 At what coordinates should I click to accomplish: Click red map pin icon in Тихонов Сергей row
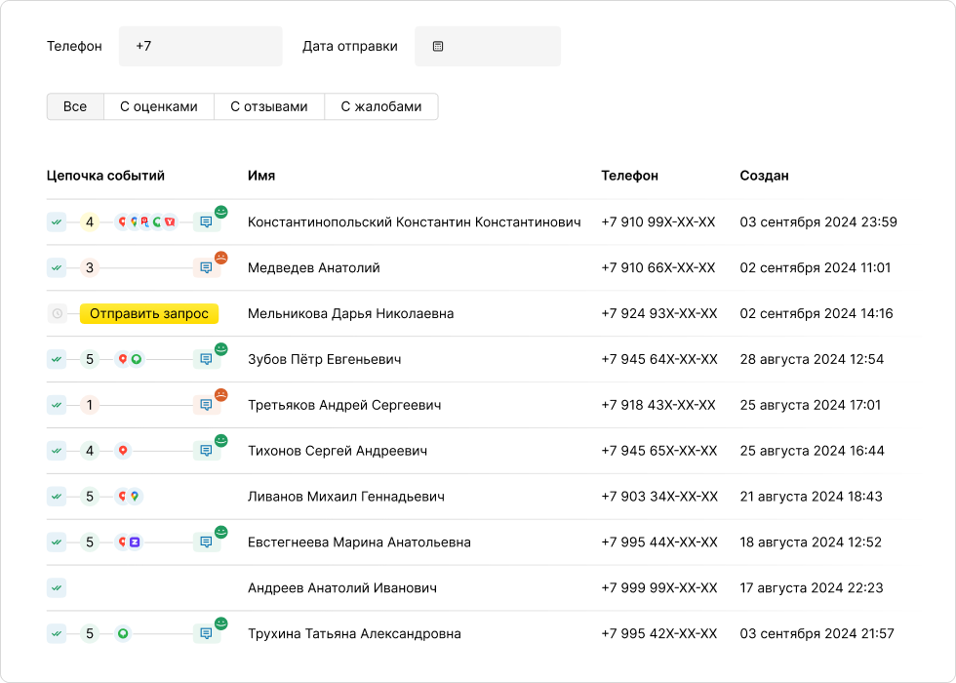(123, 451)
